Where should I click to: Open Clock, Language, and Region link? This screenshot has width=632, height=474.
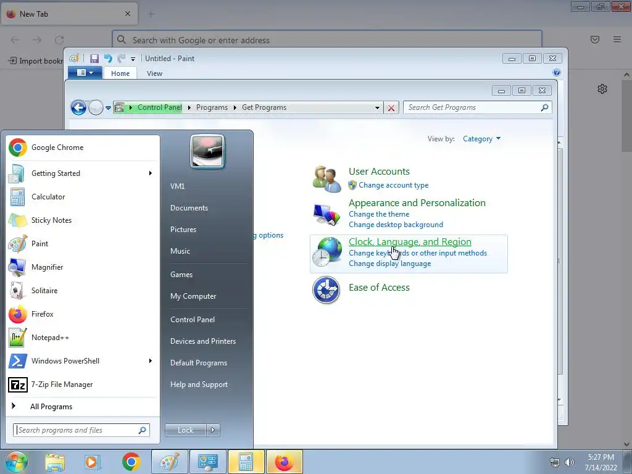[410, 241]
